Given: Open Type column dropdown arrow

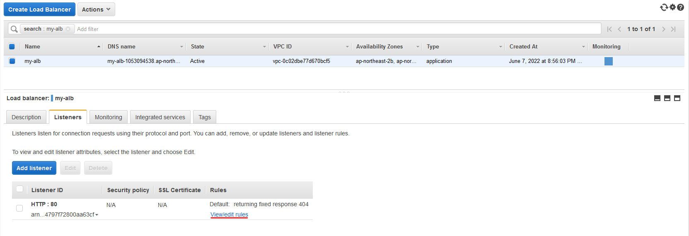Looking at the screenshot, I should pyautogui.click(x=500, y=47).
